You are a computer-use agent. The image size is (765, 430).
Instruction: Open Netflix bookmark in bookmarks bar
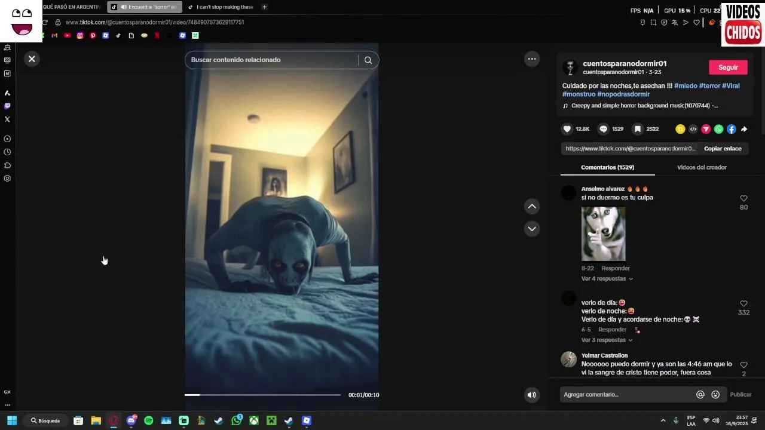(157, 36)
